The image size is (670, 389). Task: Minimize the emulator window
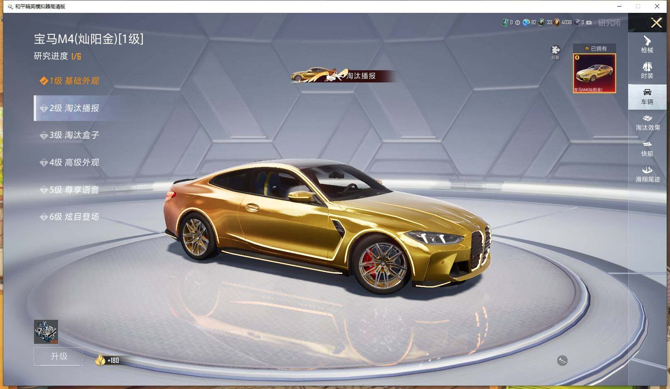click(619, 6)
